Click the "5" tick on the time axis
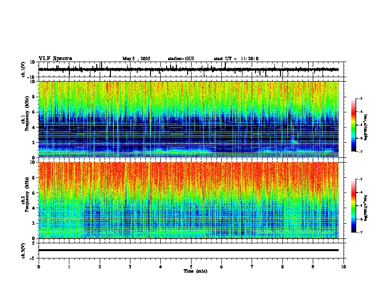The height and width of the screenshot is (299, 387). coord(191,267)
